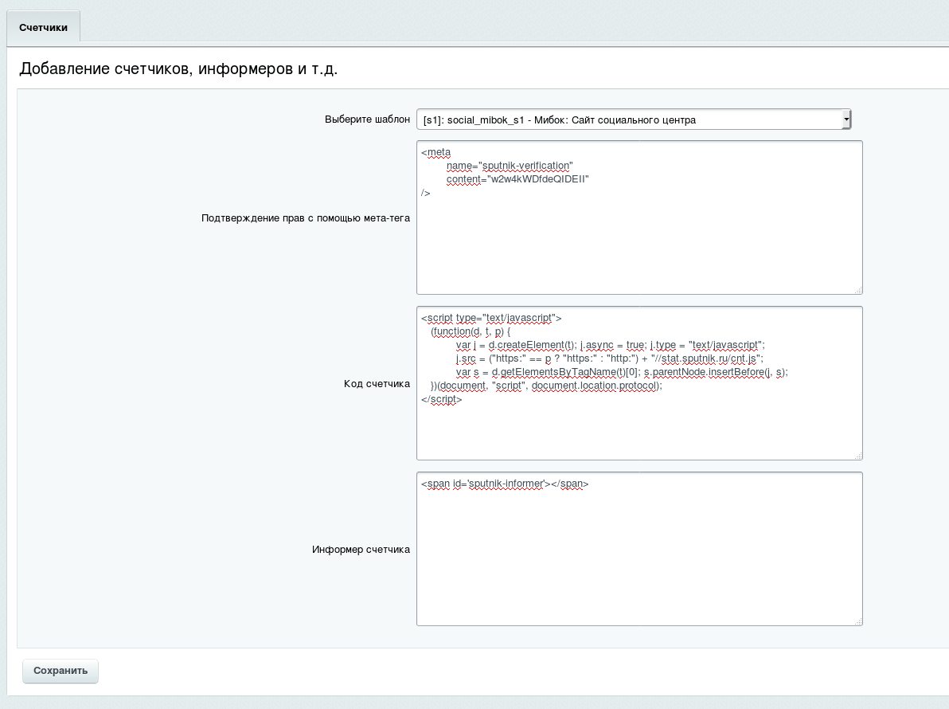Click inside the Код счетчика textarea
This screenshot has height=709, width=949.
pos(639,383)
